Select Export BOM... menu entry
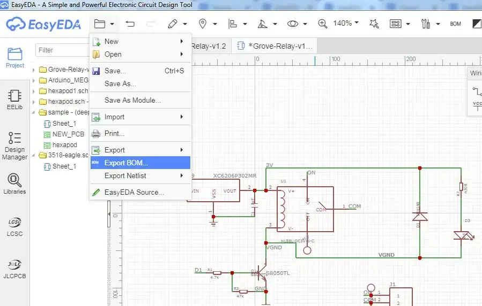Screen dimensions: 482x306 coord(140,163)
